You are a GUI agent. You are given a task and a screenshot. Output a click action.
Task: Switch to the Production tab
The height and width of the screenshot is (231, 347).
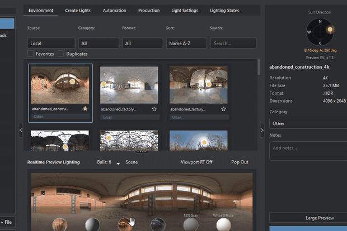coord(149,11)
